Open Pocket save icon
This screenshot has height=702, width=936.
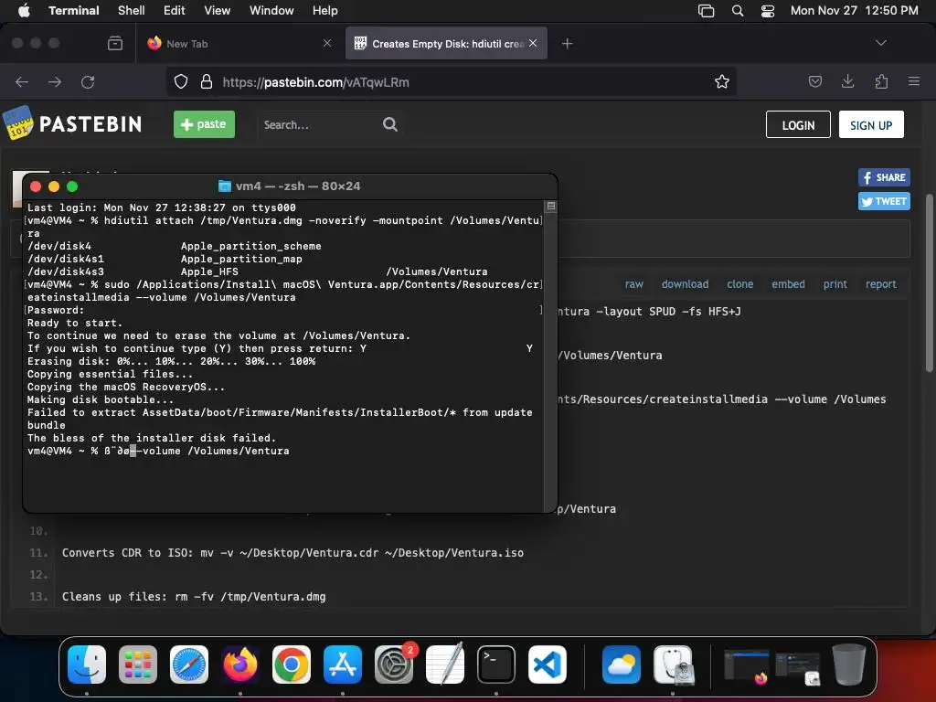814,81
